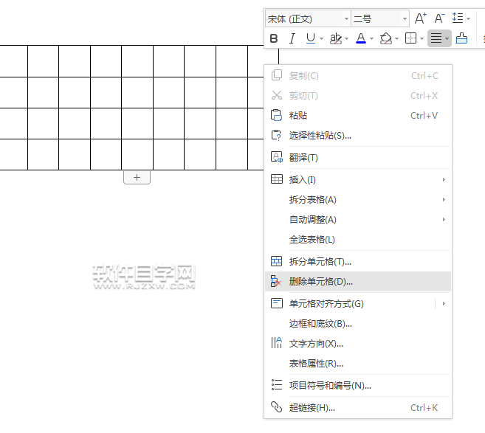The width and height of the screenshot is (485, 433).
Task: Click the table borders icon
Action: click(x=411, y=38)
